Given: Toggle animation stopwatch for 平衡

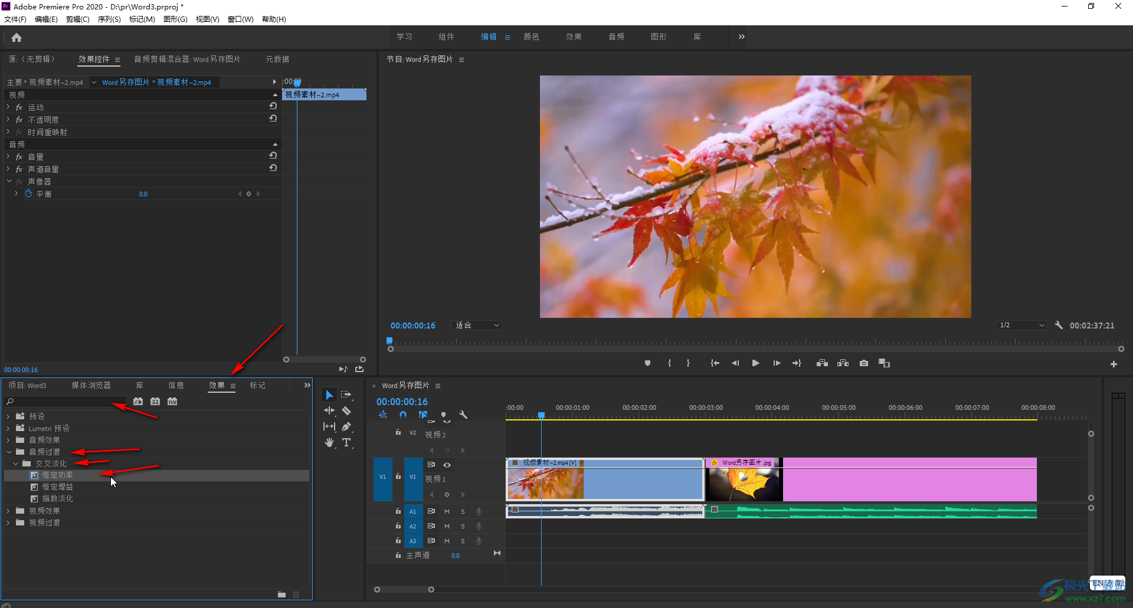Looking at the screenshot, I should tap(28, 193).
